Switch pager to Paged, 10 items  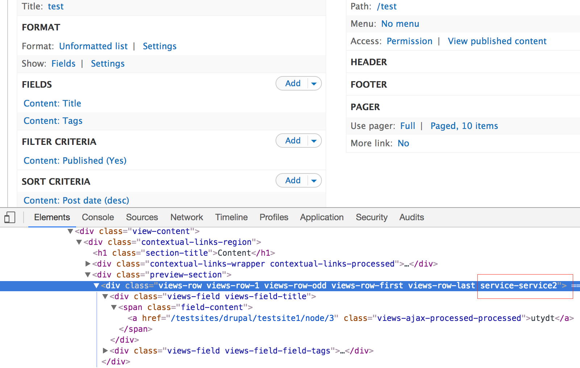click(x=464, y=126)
